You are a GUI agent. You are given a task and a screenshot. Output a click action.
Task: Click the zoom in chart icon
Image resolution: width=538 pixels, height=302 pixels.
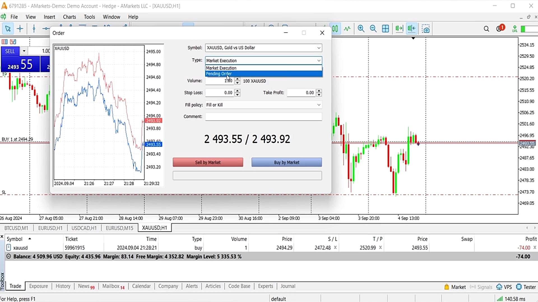[361, 29]
